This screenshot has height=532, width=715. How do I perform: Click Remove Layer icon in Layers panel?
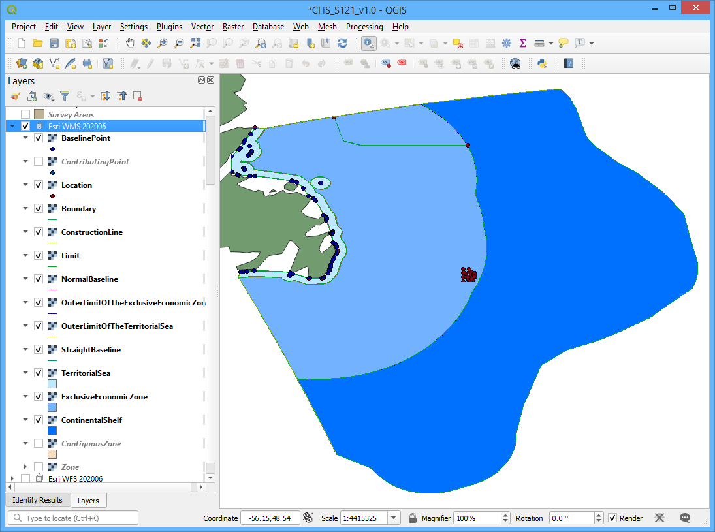[138, 96]
